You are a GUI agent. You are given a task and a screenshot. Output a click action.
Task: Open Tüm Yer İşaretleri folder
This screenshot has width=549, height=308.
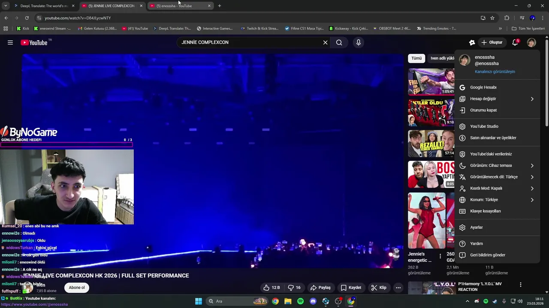coord(528,29)
